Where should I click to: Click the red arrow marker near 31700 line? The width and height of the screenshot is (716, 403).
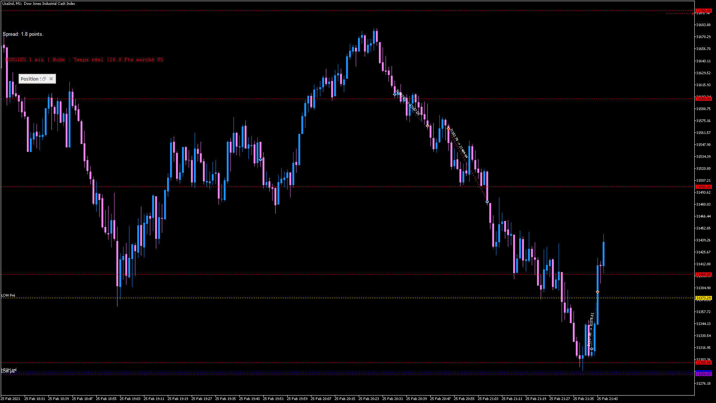pyautogui.click(x=693, y=14)
